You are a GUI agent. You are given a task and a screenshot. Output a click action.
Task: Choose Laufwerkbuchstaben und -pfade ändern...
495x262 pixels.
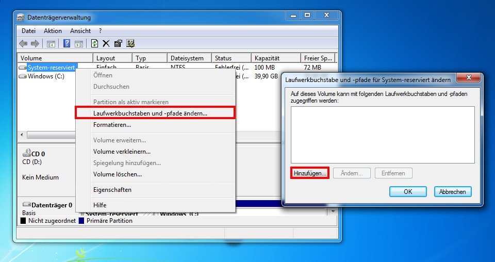155,113
